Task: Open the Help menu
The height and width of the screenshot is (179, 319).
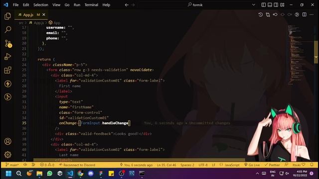Action: (x=106, y=5)
